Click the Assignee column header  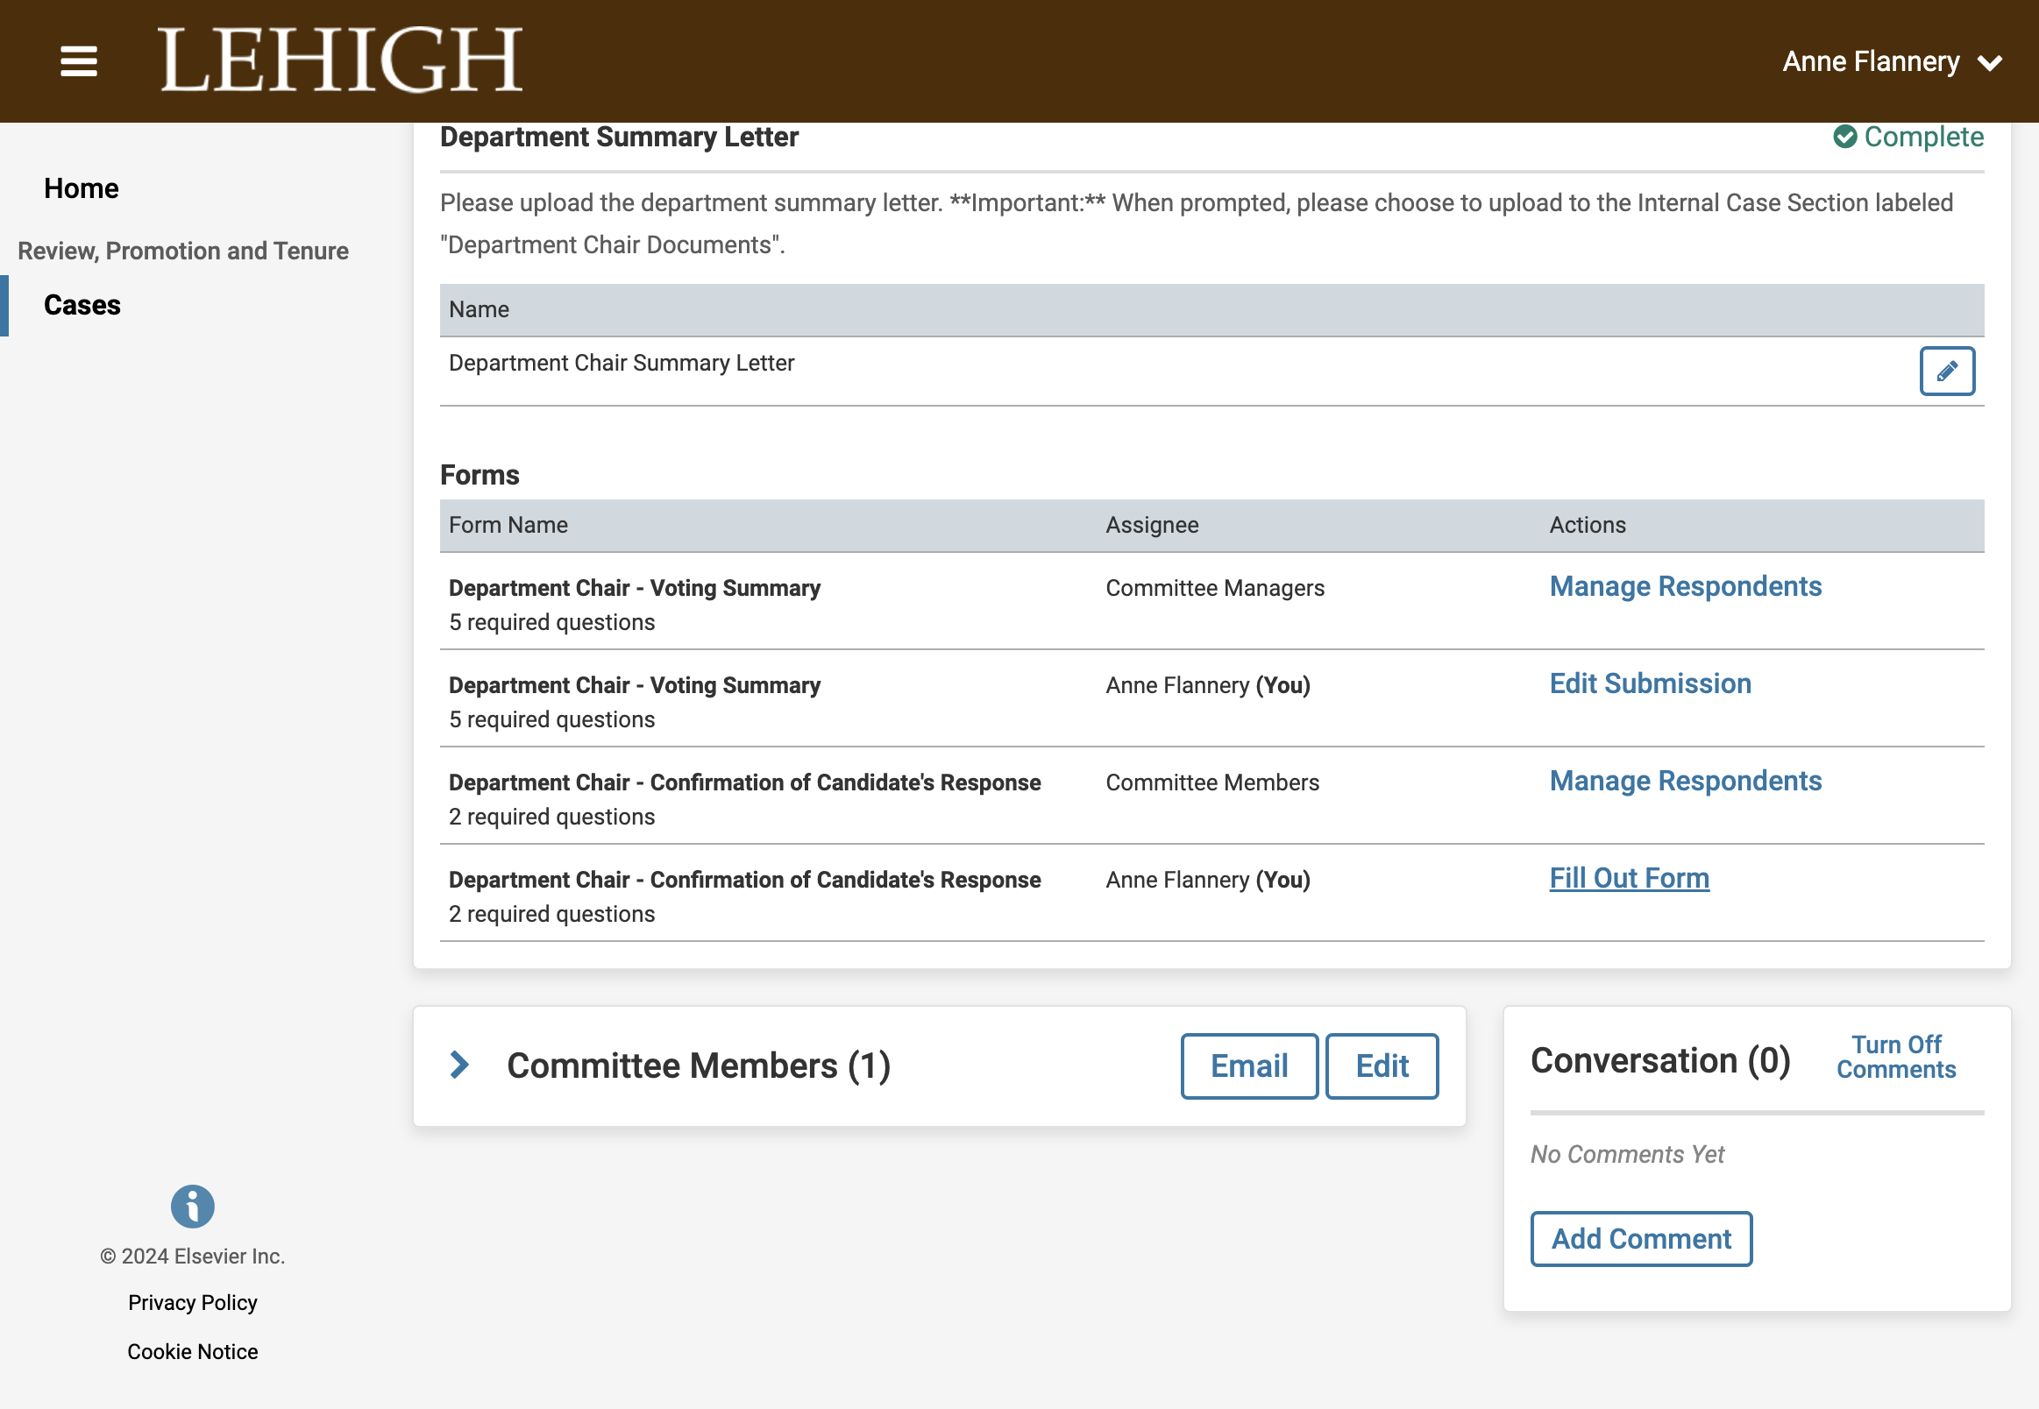pos(1152,525)
